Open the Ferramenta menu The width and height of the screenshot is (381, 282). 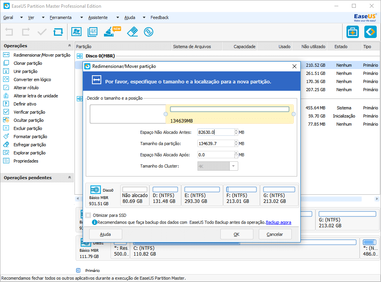click(x=61, y=17)
